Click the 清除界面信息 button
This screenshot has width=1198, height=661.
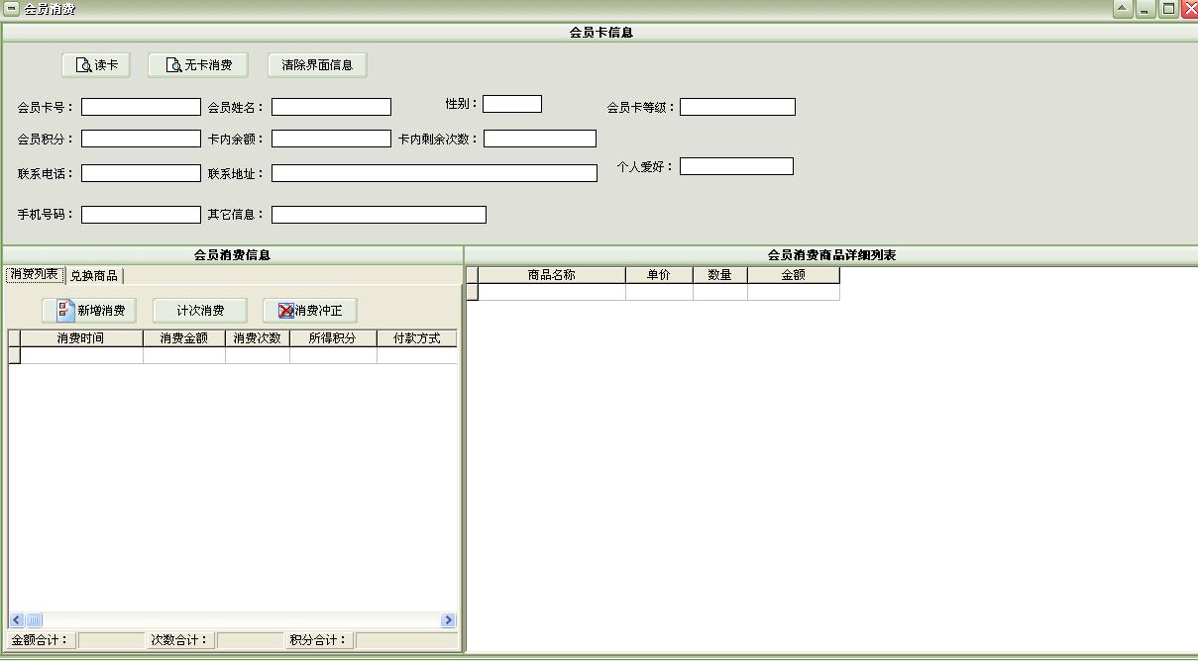pyautogui.click(x=317, y=65)
